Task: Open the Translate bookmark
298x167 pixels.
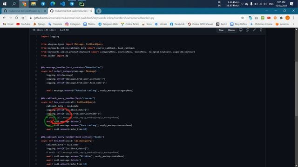Action: 55,24
